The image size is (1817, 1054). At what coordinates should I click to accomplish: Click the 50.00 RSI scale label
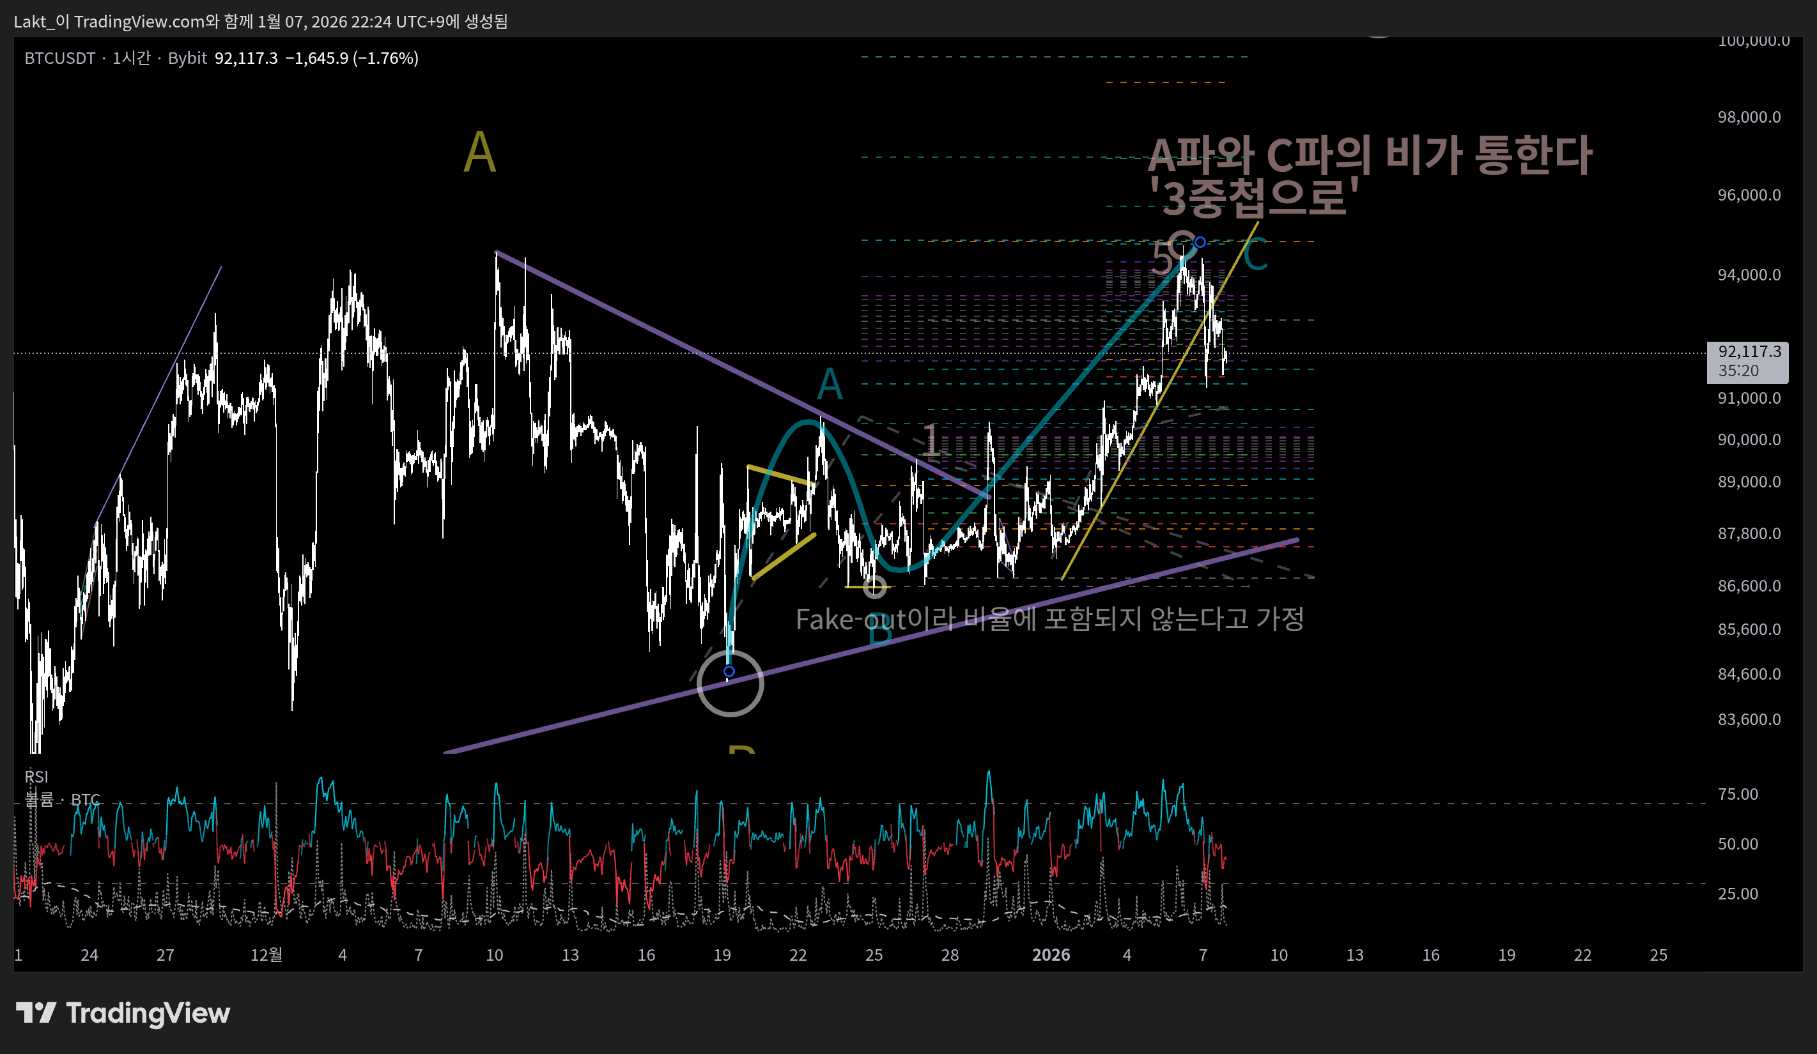[1738, 844]
